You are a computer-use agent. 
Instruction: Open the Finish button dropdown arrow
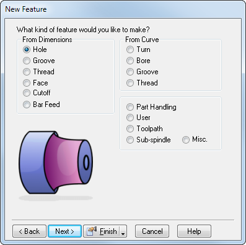[x=123, y=231]
